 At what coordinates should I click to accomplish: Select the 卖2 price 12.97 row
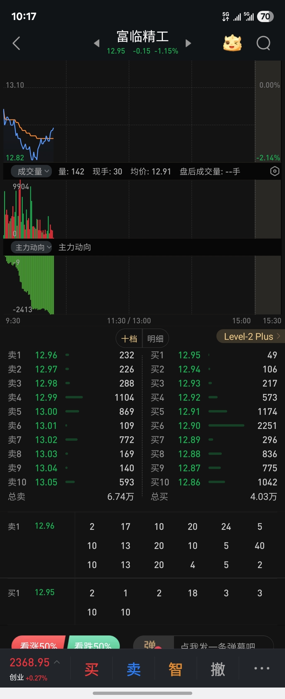point(71,369)
